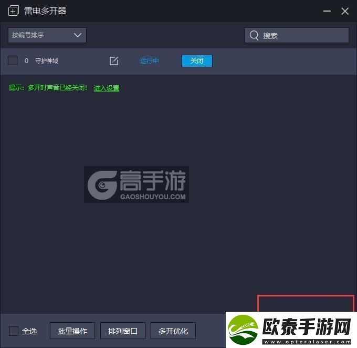
Task: Select the 守护神域 instance name
Action: click(x=47, y=61)
